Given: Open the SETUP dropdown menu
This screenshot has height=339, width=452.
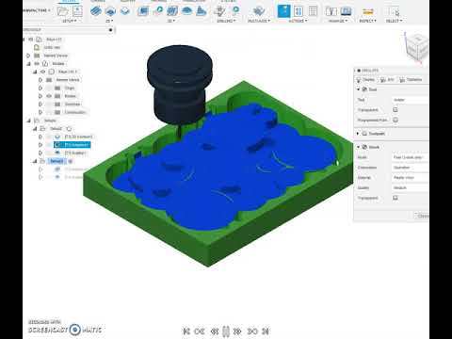Looking at the screenshot, I should click(x=70, y=21).
